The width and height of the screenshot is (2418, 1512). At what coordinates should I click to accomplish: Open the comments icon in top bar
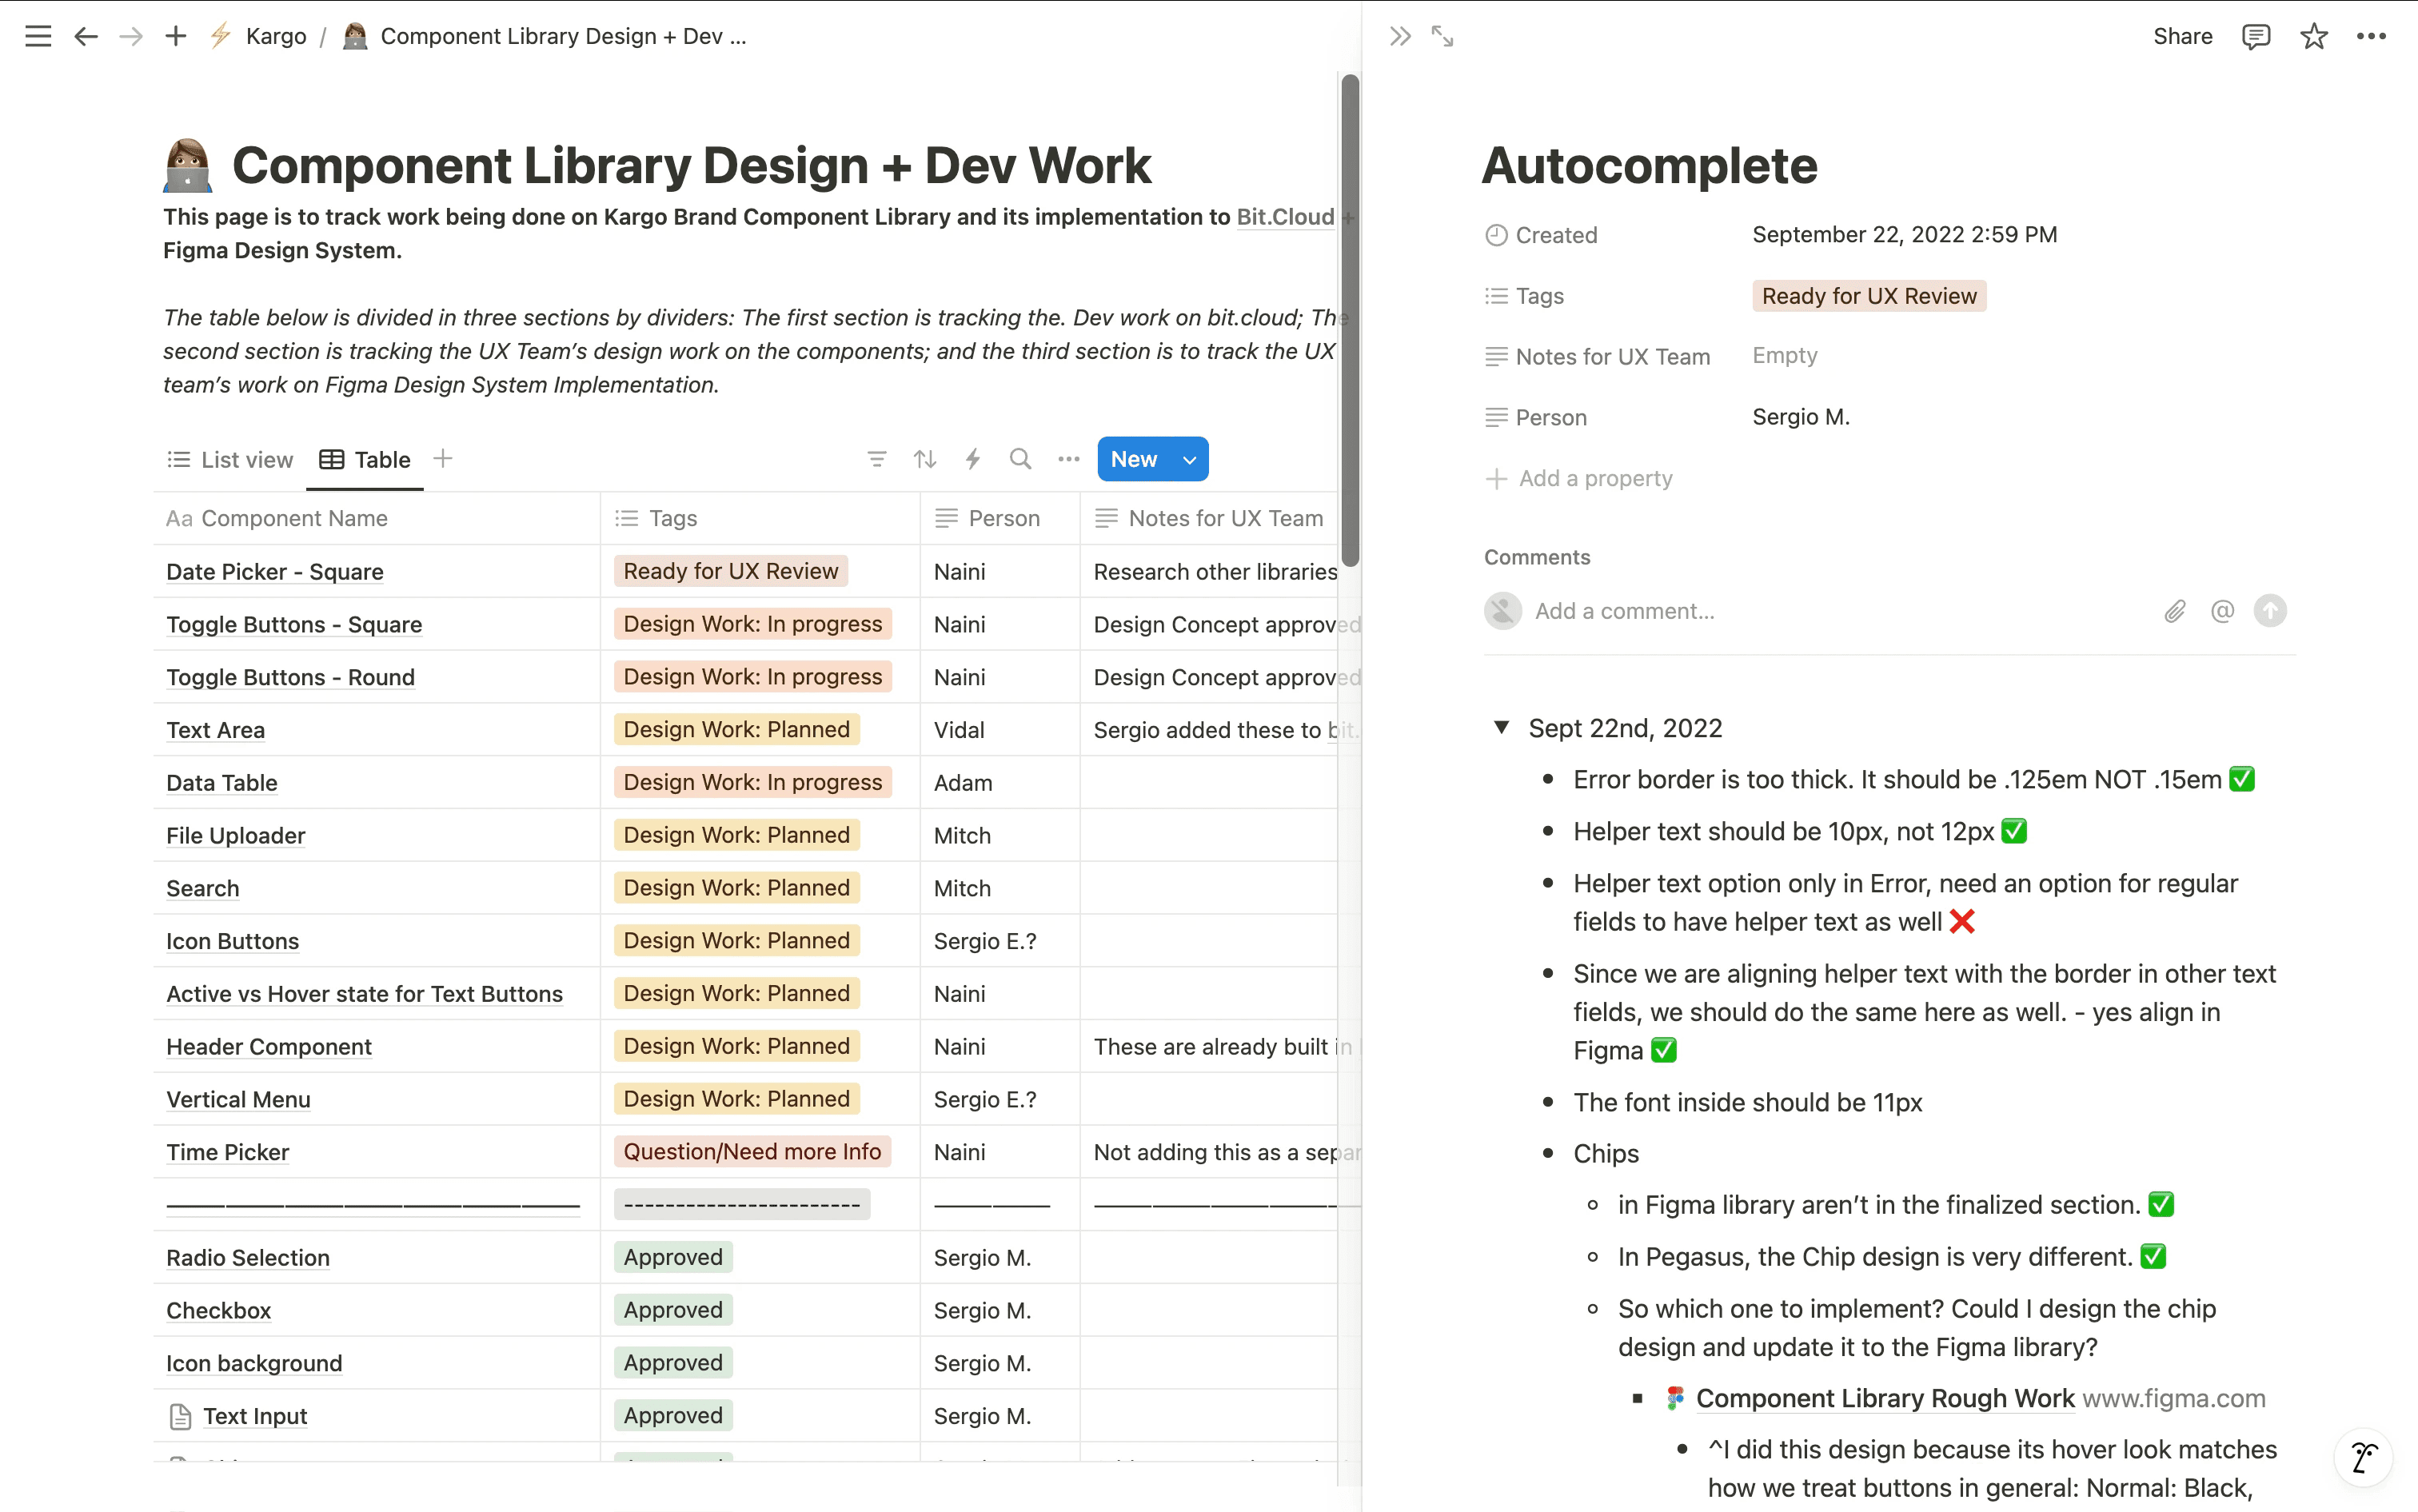[x=2256, y=37]
